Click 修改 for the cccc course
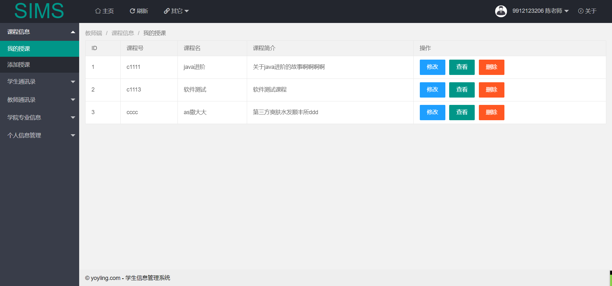 (432, 113)
